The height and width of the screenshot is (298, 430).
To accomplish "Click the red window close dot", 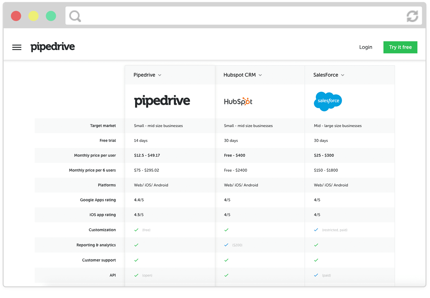I will [x=16, y=16].
